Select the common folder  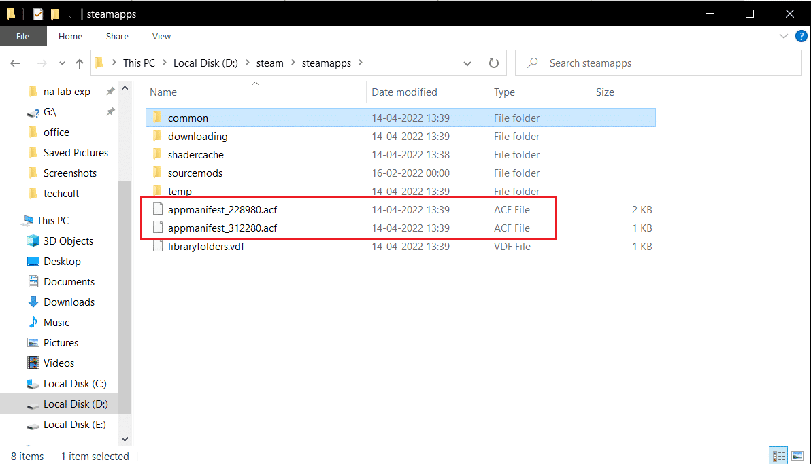point(400,118)
